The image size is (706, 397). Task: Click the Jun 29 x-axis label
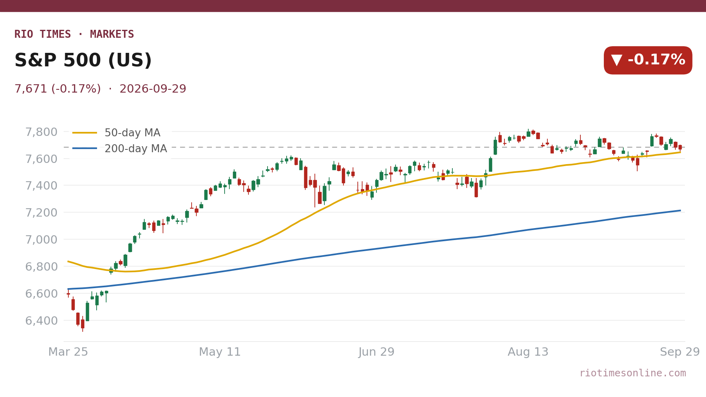click(376, 352)
